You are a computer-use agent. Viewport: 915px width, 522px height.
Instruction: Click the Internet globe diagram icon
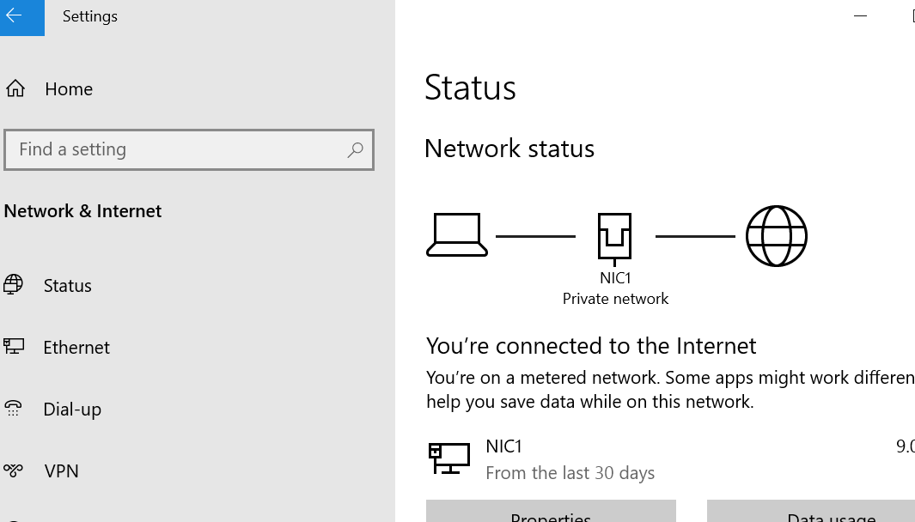coord(776,236)
